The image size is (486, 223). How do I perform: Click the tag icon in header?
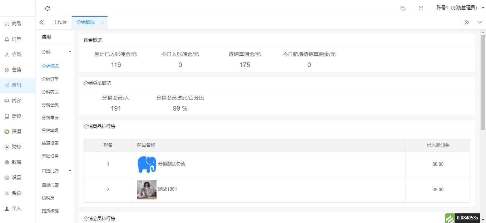(x=403, y=9)
